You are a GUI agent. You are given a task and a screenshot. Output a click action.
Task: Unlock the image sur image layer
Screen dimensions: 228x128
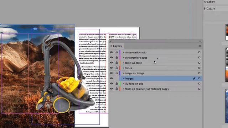click(x=116, y=73)
